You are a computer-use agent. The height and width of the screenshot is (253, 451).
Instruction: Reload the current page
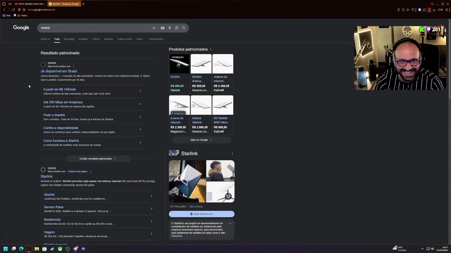point(13,10)
